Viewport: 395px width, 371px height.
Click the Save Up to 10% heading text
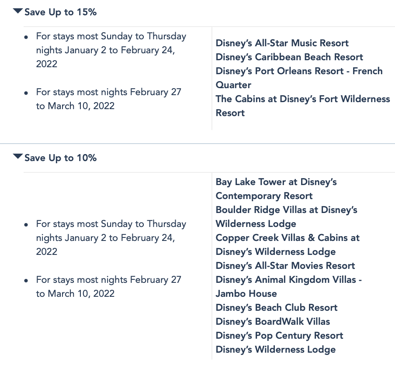[60, 158]
